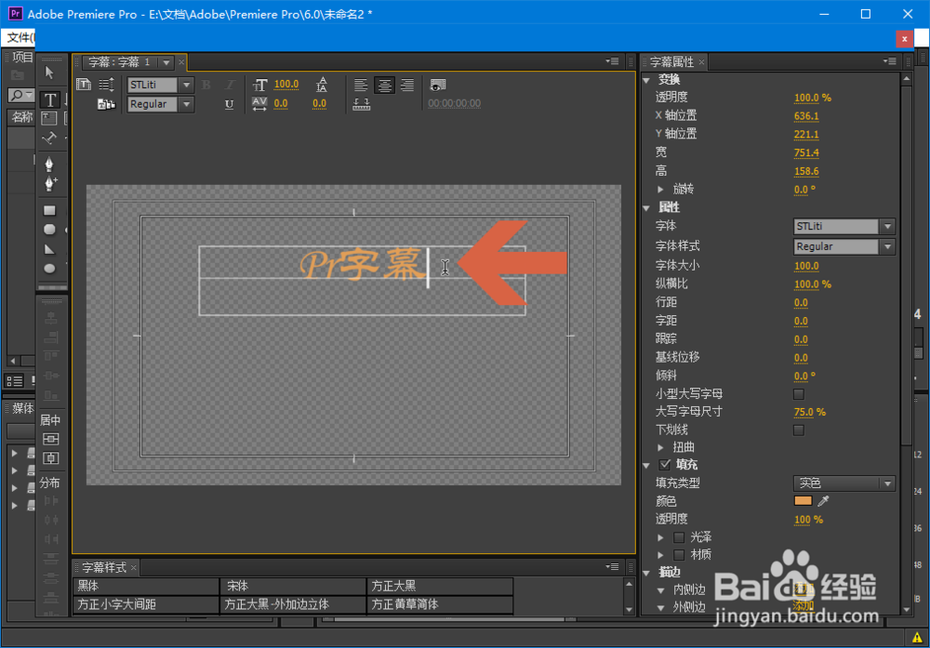
Task: Align title text left
Action: (361, 86)
